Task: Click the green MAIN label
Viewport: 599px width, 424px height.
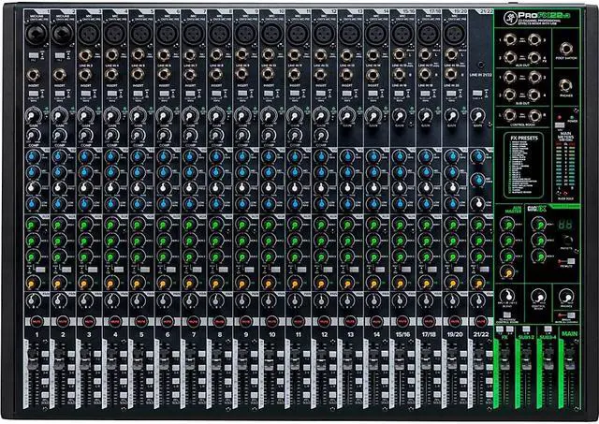Action: (x=570, y=334)
